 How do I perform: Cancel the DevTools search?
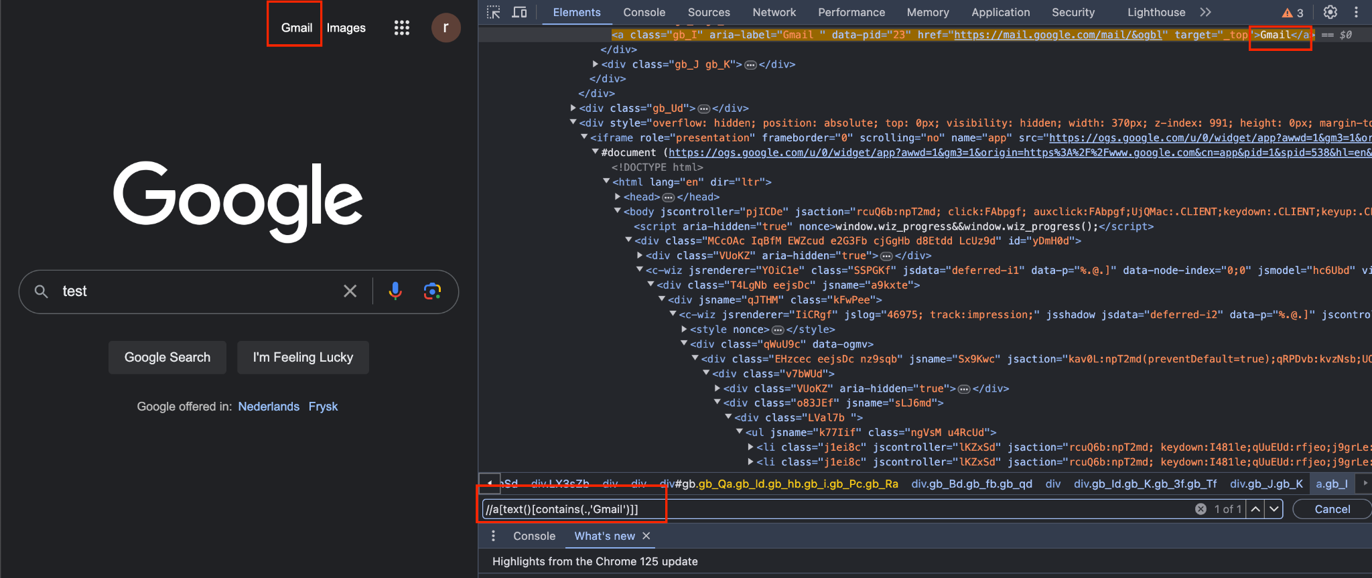click(1332, 509)
